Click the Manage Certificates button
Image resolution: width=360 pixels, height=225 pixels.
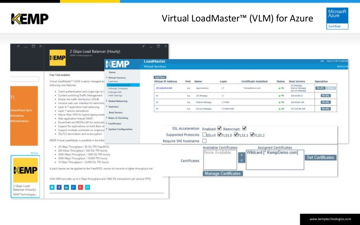tap(223, 173)
